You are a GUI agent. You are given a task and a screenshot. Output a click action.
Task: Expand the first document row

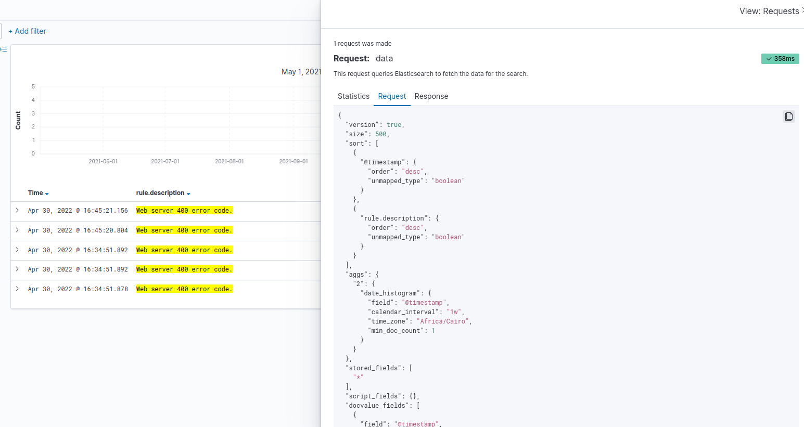(x=17, y=210)
